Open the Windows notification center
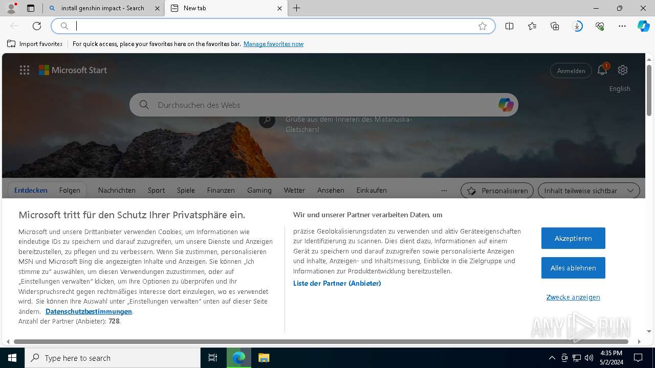The height and width of the screenshot is (368, 655). point(638,358)
